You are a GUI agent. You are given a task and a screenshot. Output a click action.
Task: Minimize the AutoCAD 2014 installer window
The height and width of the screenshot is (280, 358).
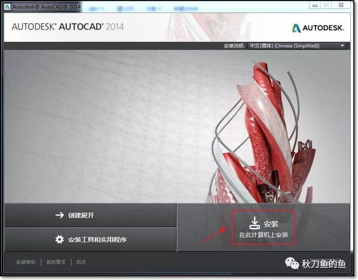click(x=315, y=5)
